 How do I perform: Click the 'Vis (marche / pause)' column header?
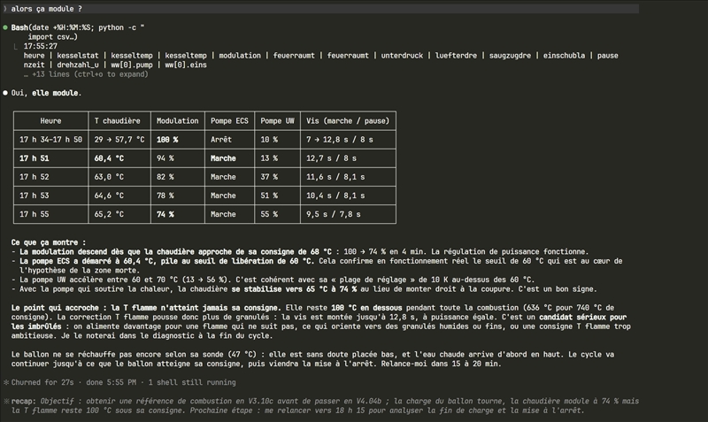[x=348, y=121]
